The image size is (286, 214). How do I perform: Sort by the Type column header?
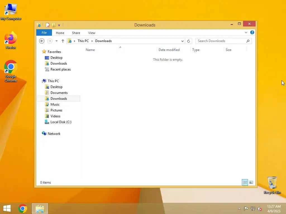click(x=196, y=50)
